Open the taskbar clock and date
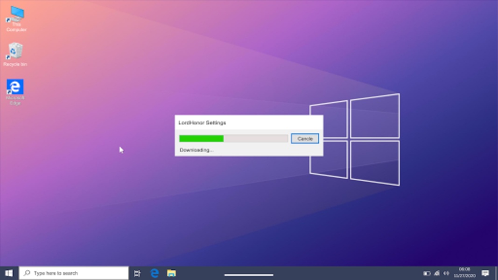The height and width of the screenshot is (280, 498). tap(464, 273)
